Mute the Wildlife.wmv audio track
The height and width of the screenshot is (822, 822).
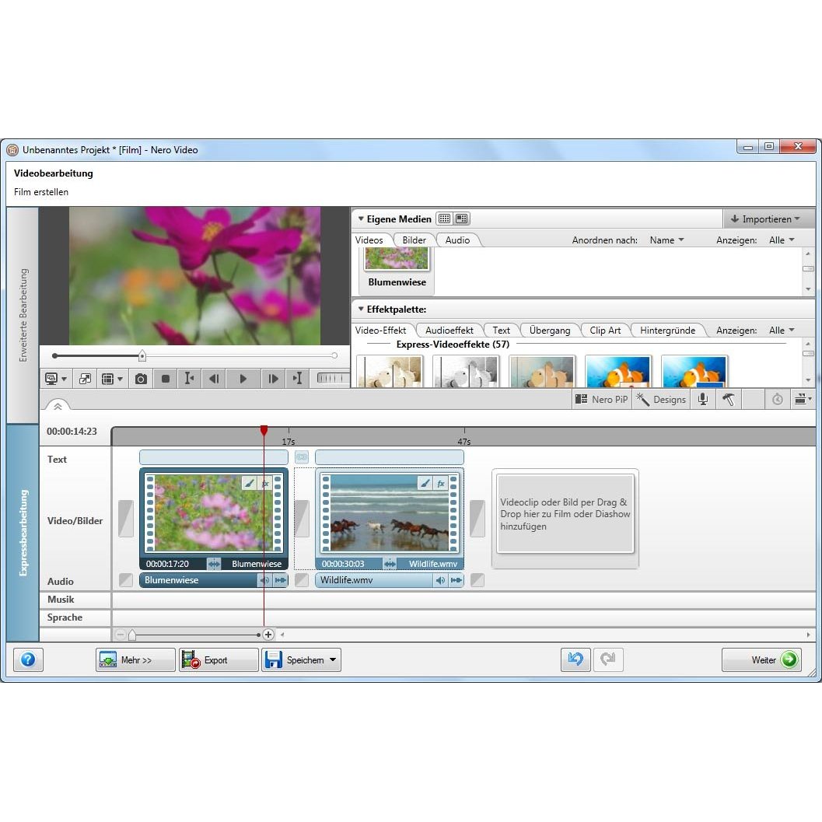tap(440, 580)
